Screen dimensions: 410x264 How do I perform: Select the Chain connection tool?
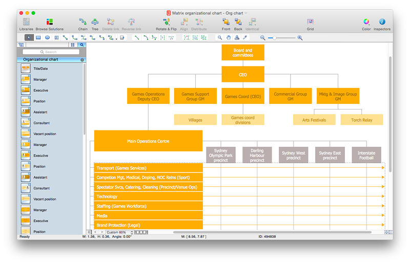click(x=83, y=22)
